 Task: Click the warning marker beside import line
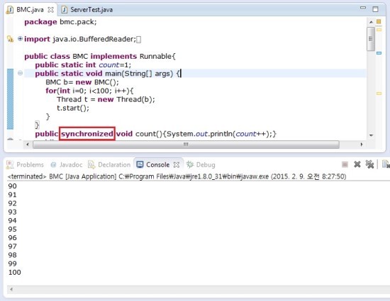[x=10, y=39]
